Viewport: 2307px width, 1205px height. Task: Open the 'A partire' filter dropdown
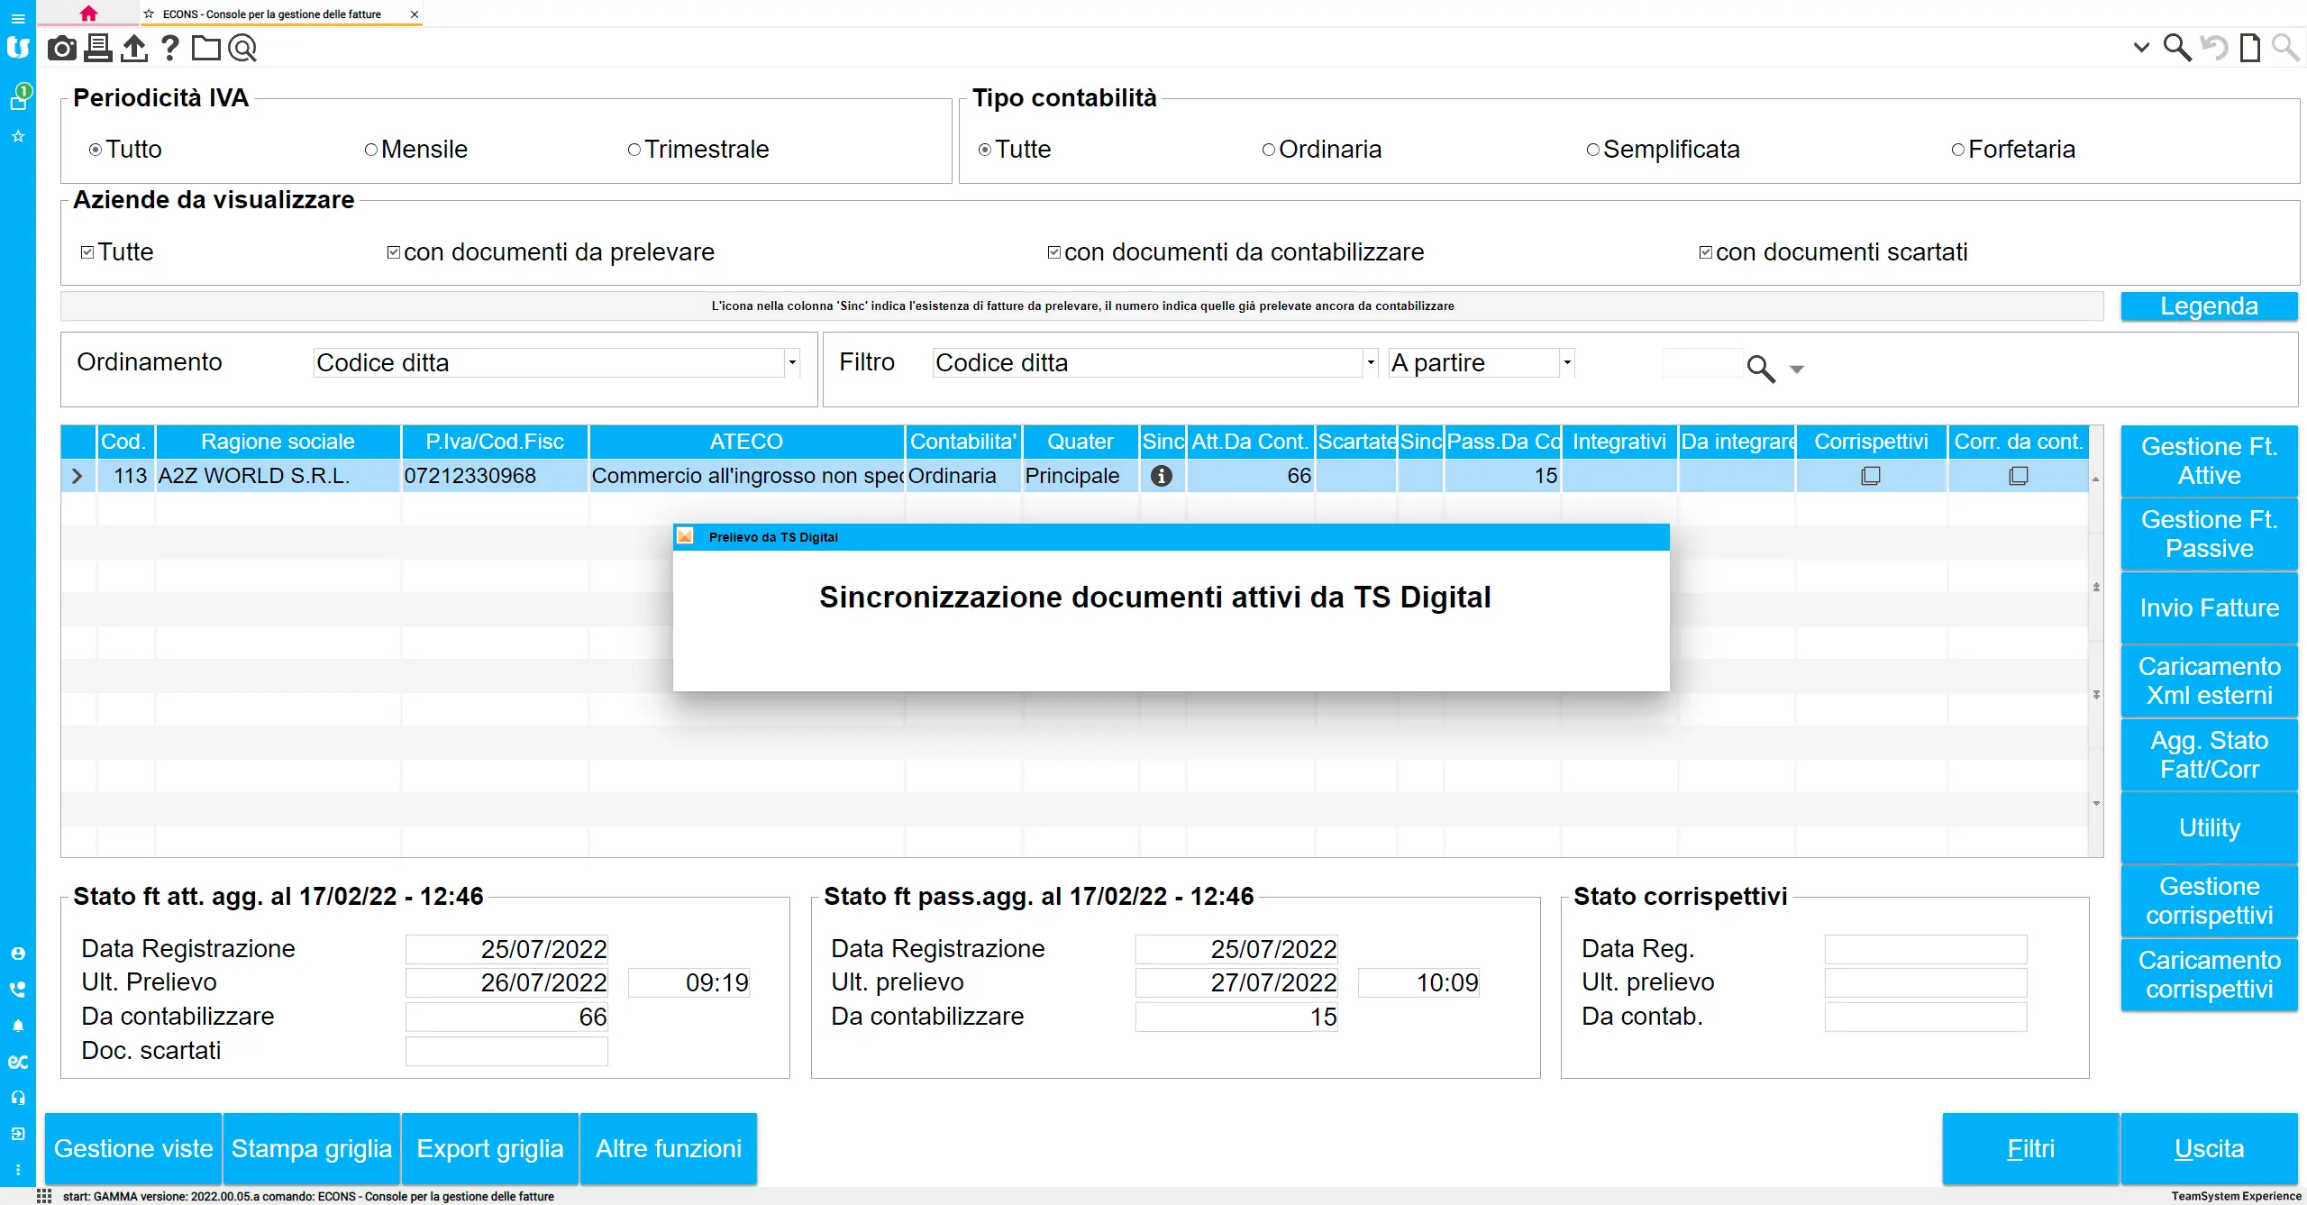coord(1567,362)
